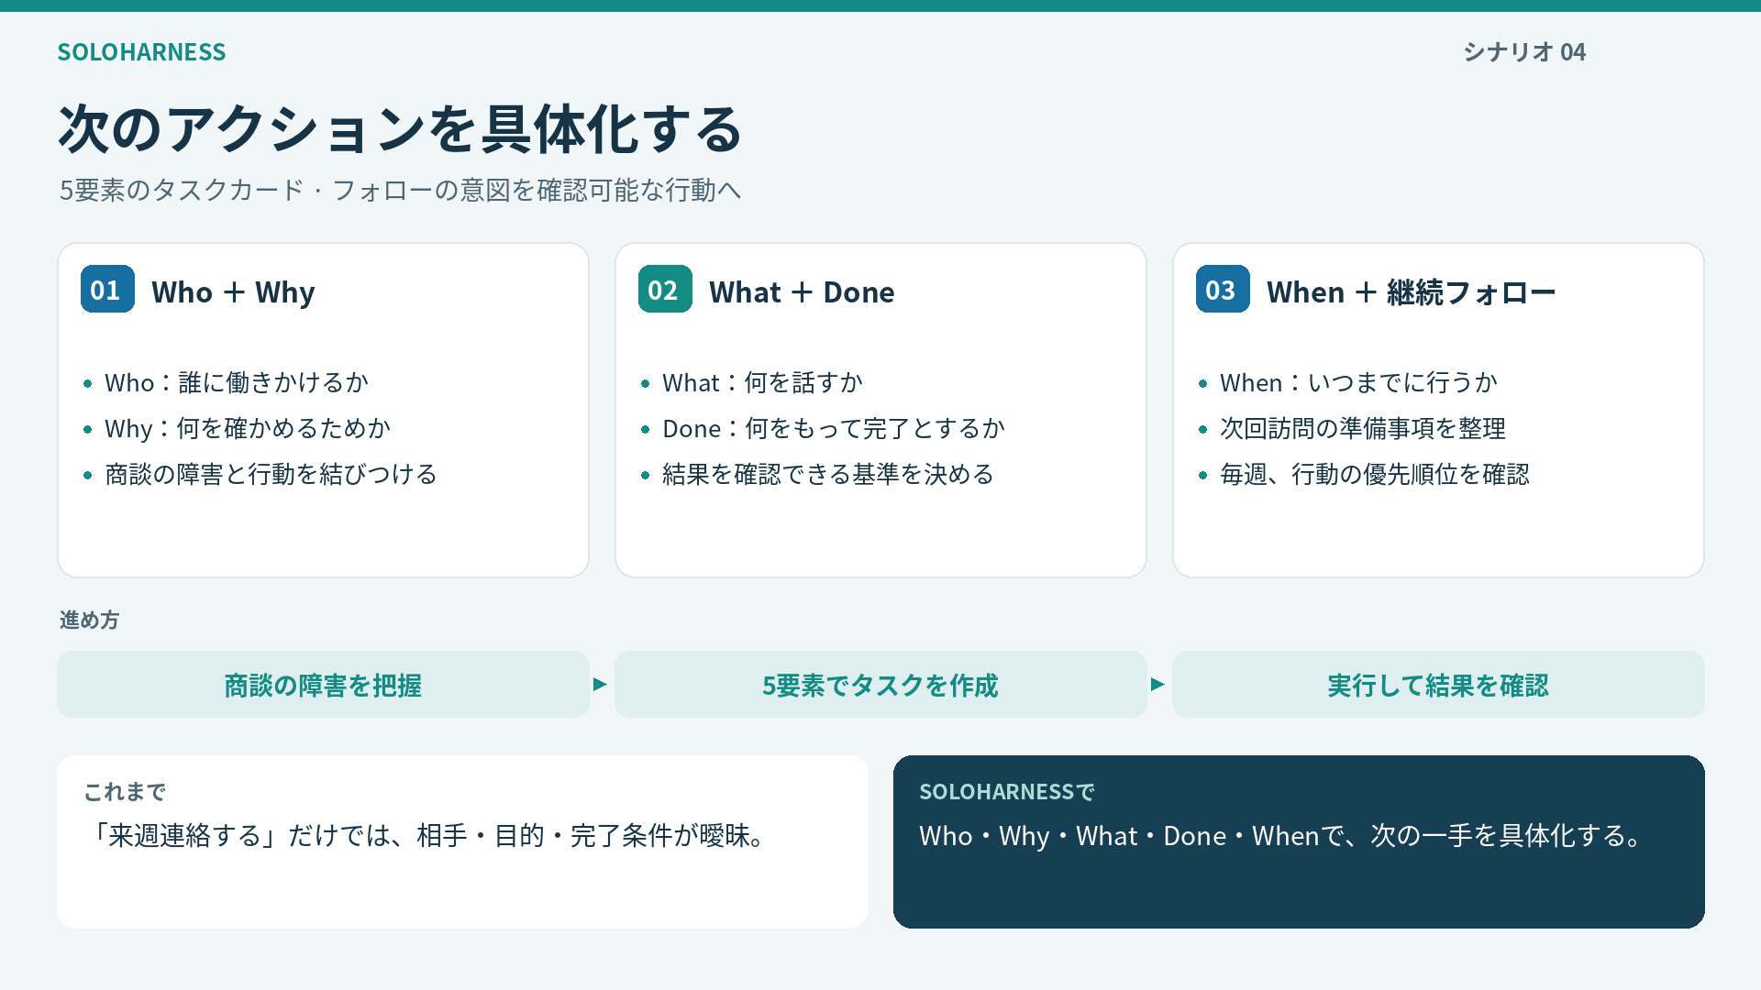Click the bullet Who：誰に働きかけるか
Screen dimensions: 1761x990
237,382
